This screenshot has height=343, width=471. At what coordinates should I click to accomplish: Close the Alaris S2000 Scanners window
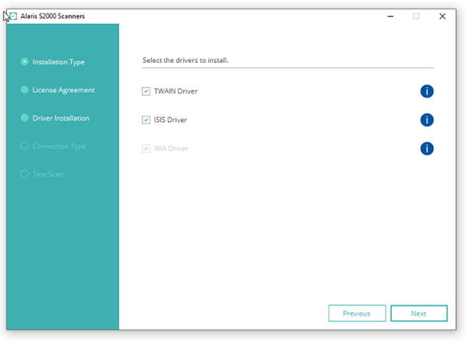442,16
